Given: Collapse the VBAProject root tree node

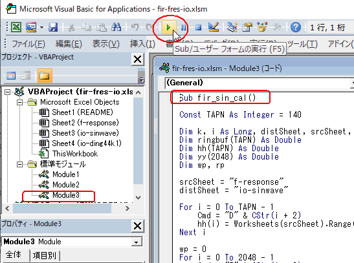Looking at the screenshot, I should coord(8,92).
